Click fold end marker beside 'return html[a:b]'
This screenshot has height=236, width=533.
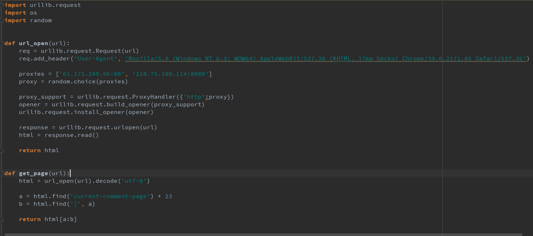(2, 219)
